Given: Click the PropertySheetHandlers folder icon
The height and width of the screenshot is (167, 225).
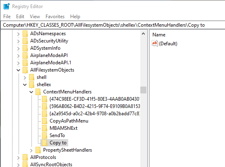Looking at the screenshot, I should [x=38, y=150].
